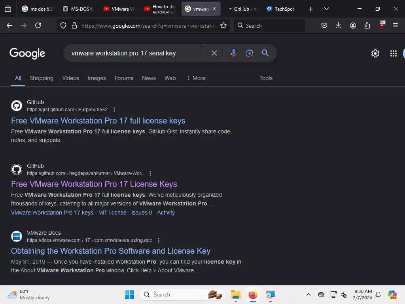Image resolution: width=405 pixels, height=304 pixels.
Task: Open the notification bell in taskbar
Action: click(x=378, y=294)
